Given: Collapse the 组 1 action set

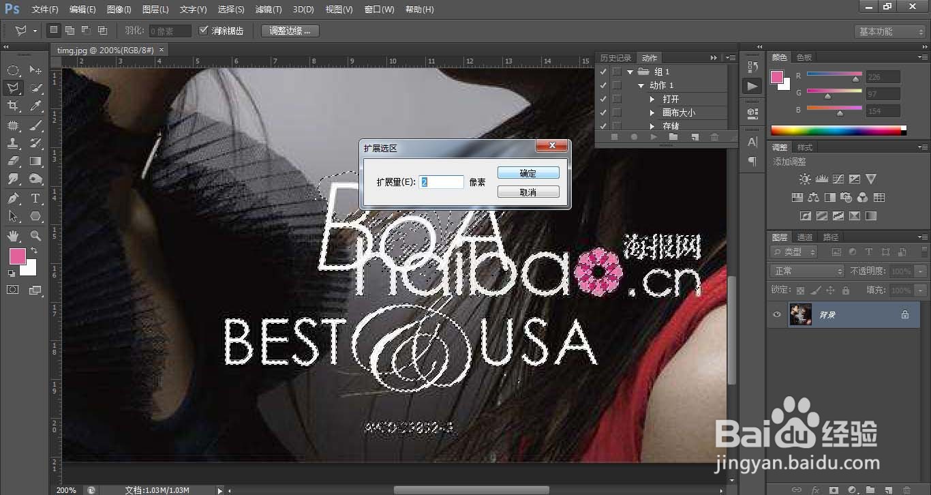Looking at the screenshot, I should [630, 72].
